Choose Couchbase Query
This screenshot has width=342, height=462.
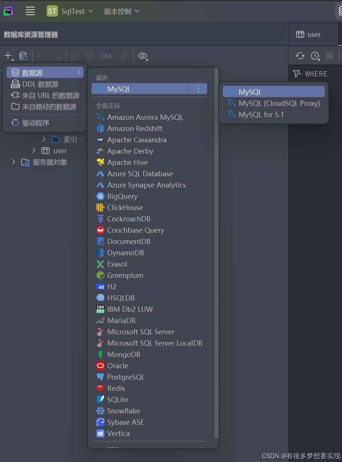(x=149, y=230)
